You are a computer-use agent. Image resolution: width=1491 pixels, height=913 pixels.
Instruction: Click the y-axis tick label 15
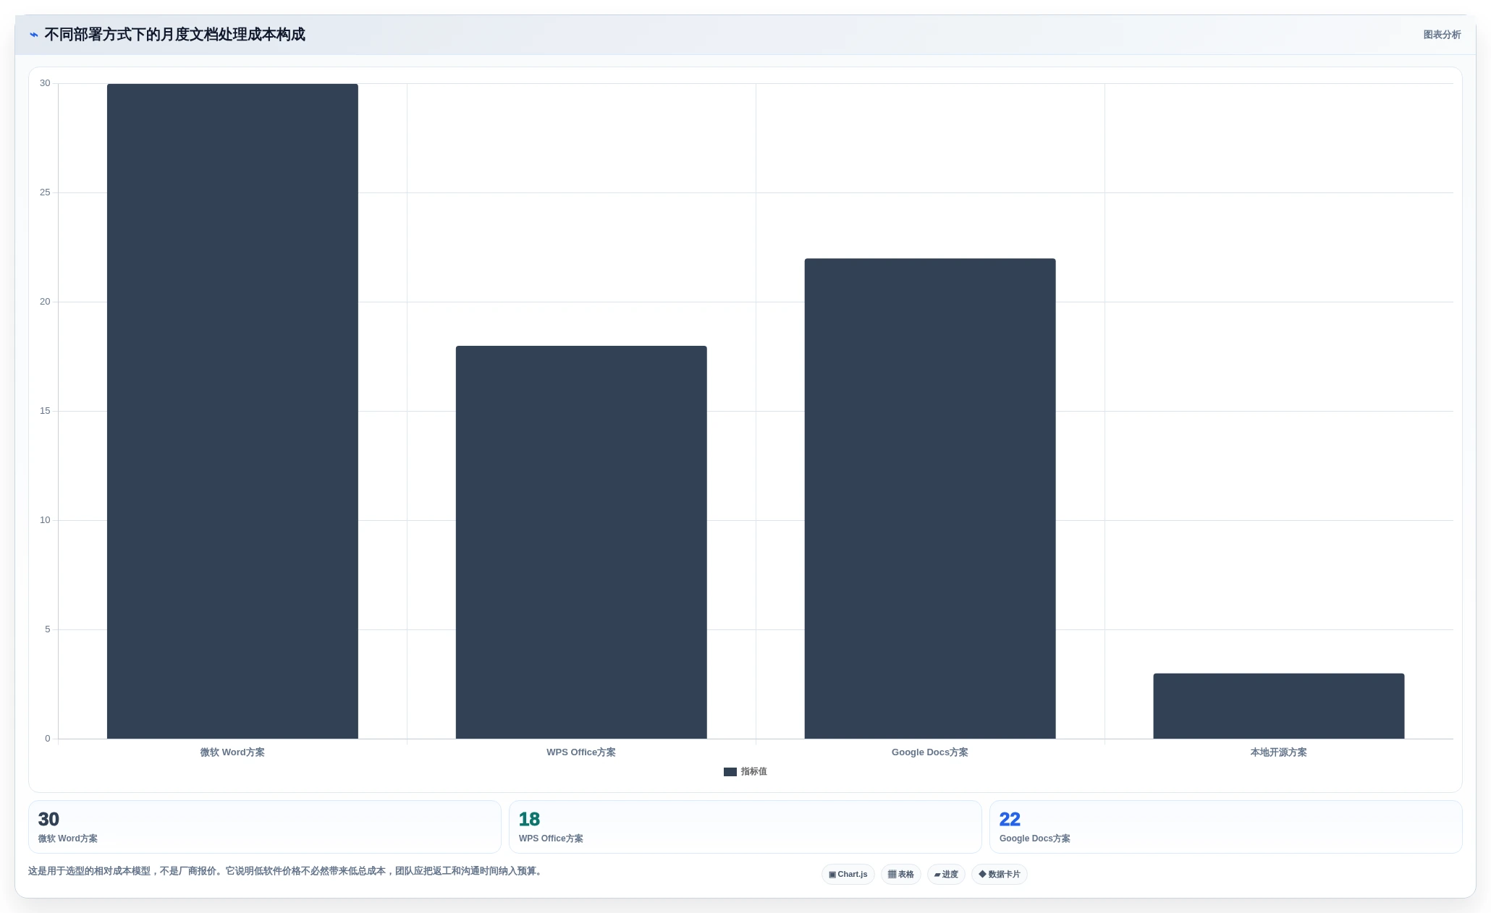pyautogui.click(x=45, y=411)
